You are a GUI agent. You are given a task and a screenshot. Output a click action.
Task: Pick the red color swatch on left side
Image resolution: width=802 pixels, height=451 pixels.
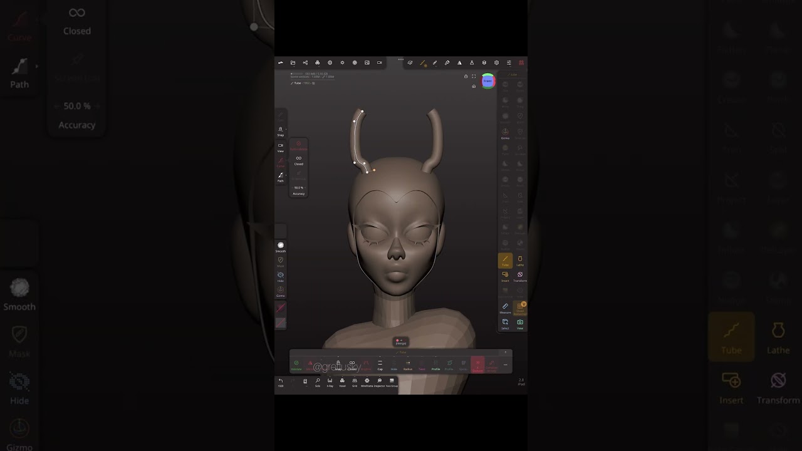tap(281, 308)
